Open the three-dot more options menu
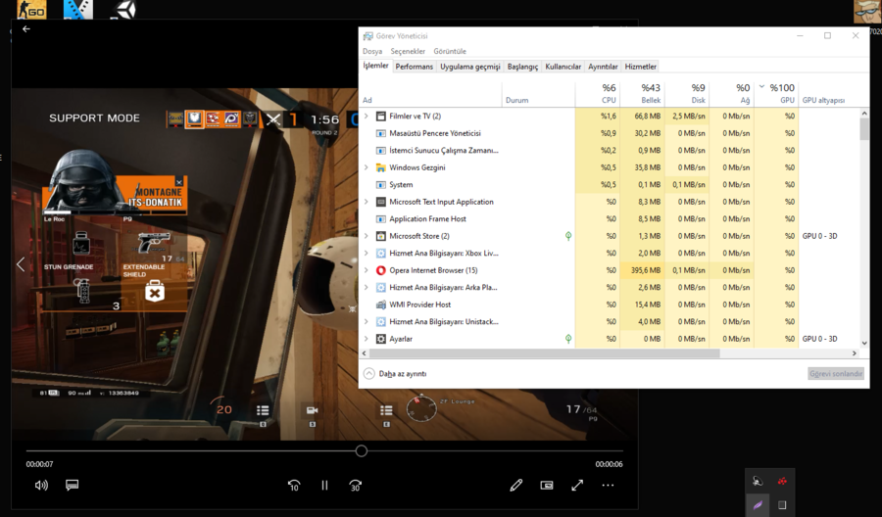Screen dimensions: 882x517 click(x=608, y=485)
